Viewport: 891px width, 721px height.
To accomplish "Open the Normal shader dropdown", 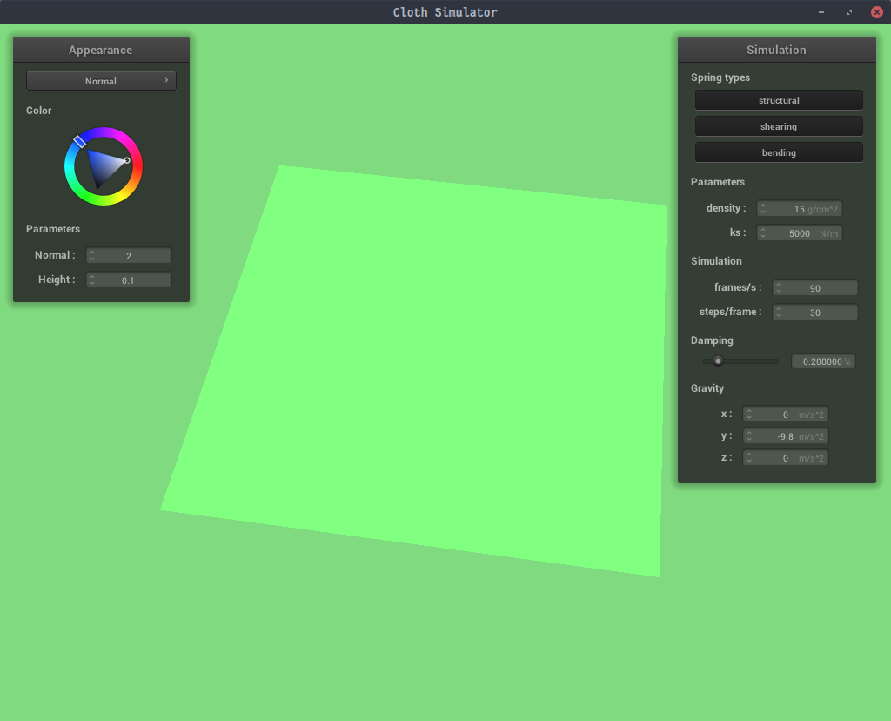I will (101, 81).
